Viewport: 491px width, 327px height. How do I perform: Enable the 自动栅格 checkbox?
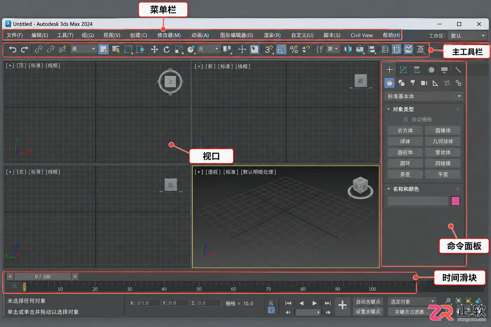pos(405,119)
